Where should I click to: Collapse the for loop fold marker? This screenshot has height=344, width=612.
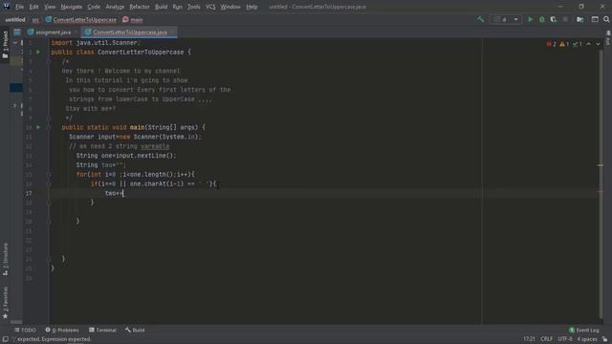(49, 174)
